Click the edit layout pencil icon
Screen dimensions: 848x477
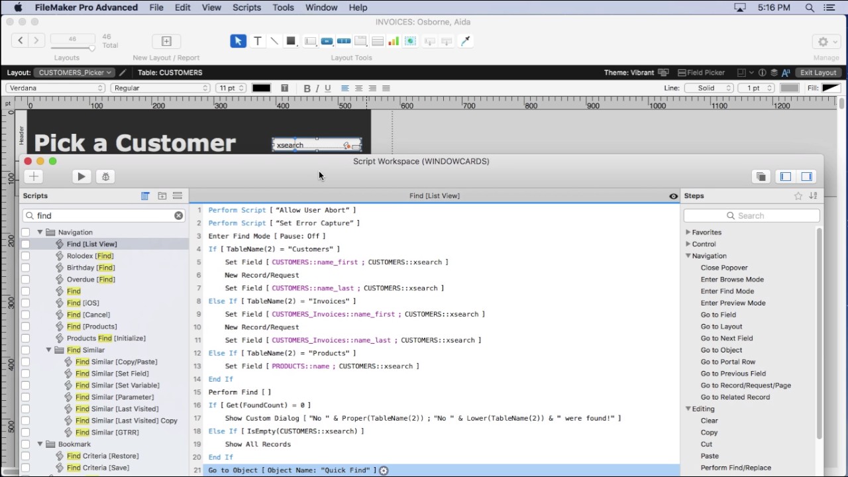click(123, 72)
